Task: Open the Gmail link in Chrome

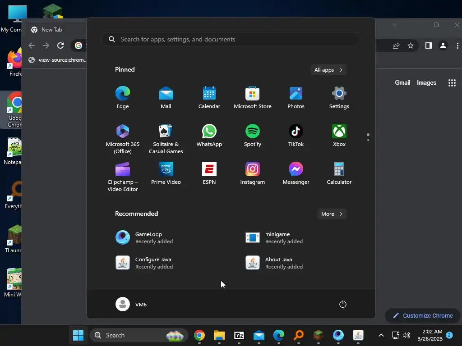Action: [402, 83]
